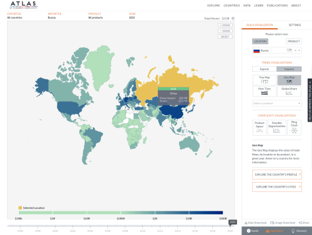Viewport: 312px width, 235px height.
Task: Open the Glossary lightbulb button
Action: [299, 231]
